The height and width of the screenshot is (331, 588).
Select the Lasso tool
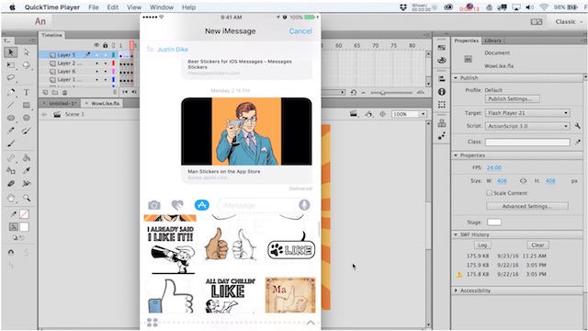(x=11, y=78)
